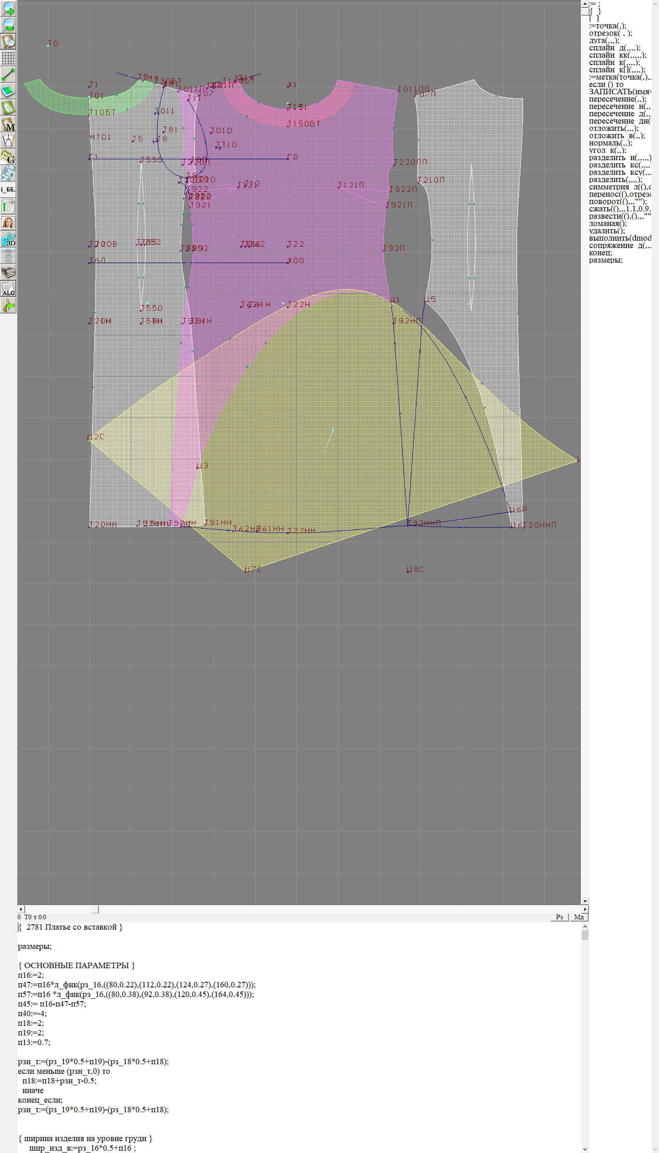Image resolution: width=659 pixels, height=1153 pixels.
Task: Open the ALG algorithm document icon
Action: pos(8,289)
